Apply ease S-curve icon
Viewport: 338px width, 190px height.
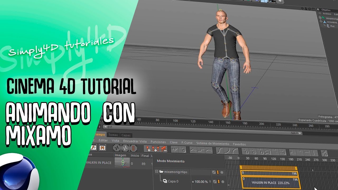[x=220, y=151]
